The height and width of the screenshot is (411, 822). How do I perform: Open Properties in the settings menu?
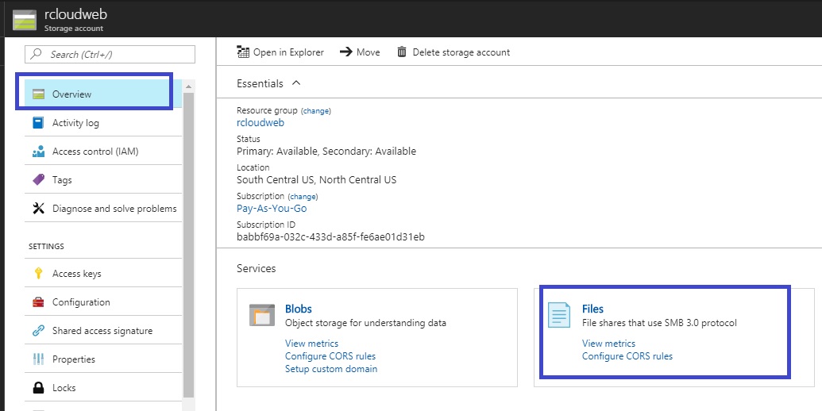(x=73, y=359)
